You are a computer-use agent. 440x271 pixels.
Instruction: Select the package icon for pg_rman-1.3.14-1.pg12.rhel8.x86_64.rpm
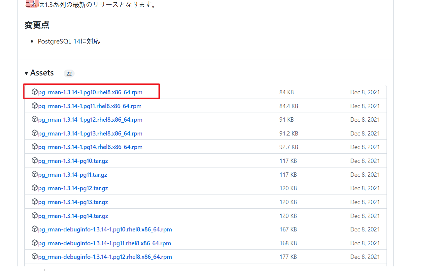[35, 119]
